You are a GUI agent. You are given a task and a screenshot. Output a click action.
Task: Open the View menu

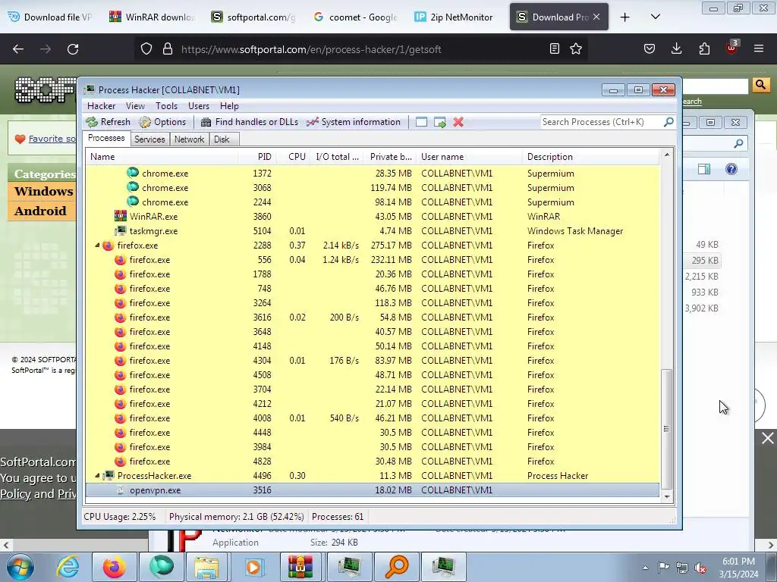click(135, 106)
